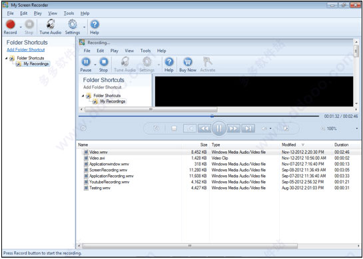Click the 100% zoom control
This screenshot has height=259, width=363.
(x=332, y=129)
